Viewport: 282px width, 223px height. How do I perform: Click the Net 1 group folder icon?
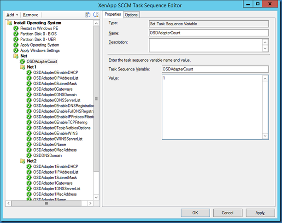click(x=22, y=67)
